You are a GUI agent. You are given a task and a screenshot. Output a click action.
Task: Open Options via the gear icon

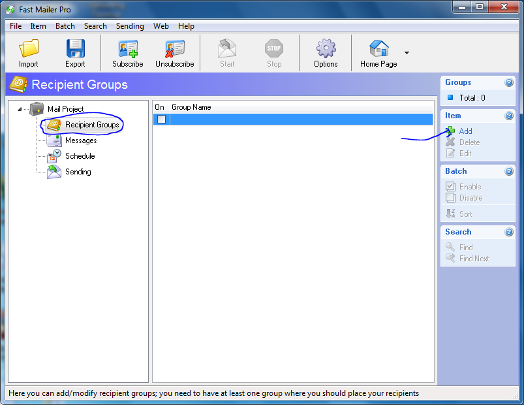326,48
